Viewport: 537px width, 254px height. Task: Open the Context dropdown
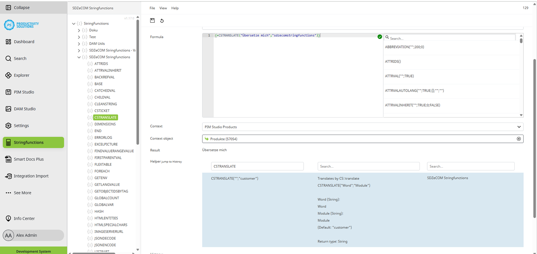[363, 127]
